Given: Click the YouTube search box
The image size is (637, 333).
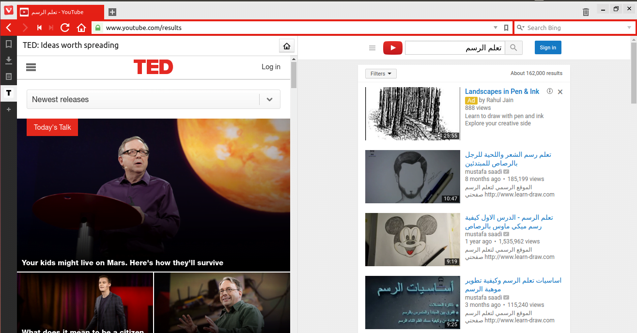Looking at the screenshot, I should pos(455,47).
